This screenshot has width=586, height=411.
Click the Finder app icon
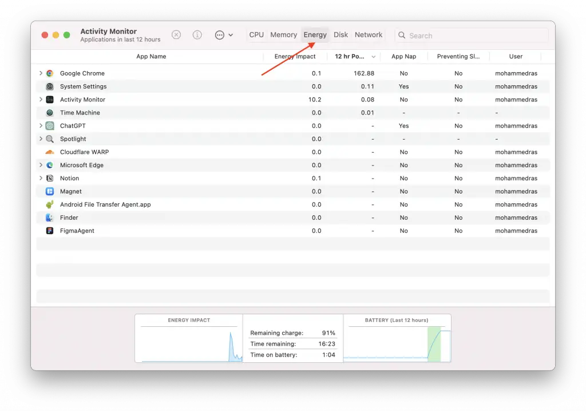click(x=50, y=218)
